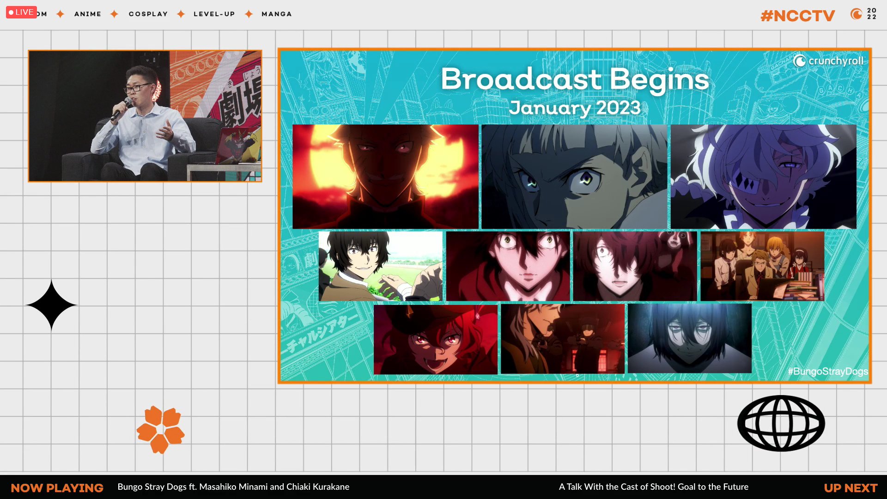Screen dimensions: 887x499
Task: Open the smiling character outdoors still
Action: 380,266
